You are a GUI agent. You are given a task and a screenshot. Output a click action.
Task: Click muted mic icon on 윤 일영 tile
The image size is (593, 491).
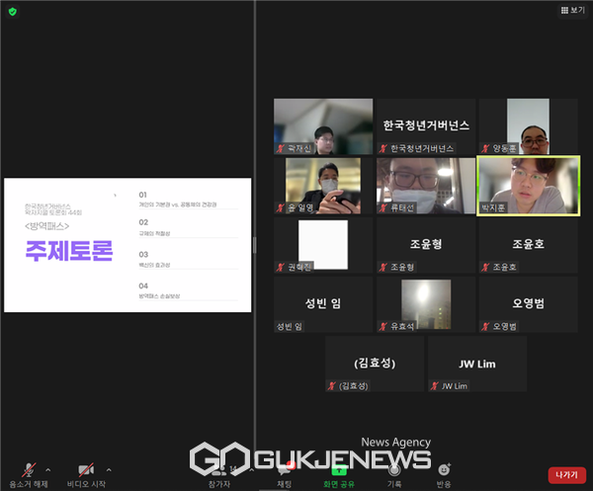tap(281, 207)
